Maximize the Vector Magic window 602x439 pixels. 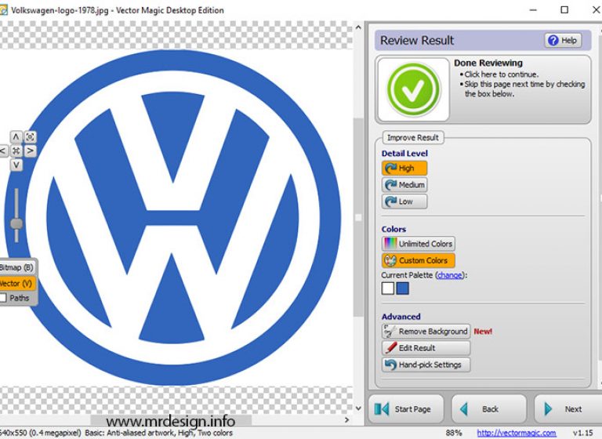click(564, 10)
